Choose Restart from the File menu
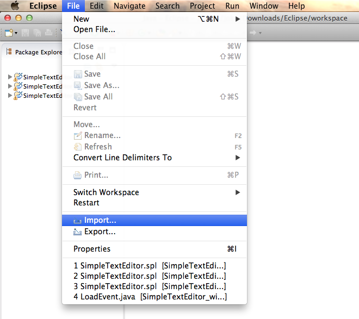 pos(154,203)
